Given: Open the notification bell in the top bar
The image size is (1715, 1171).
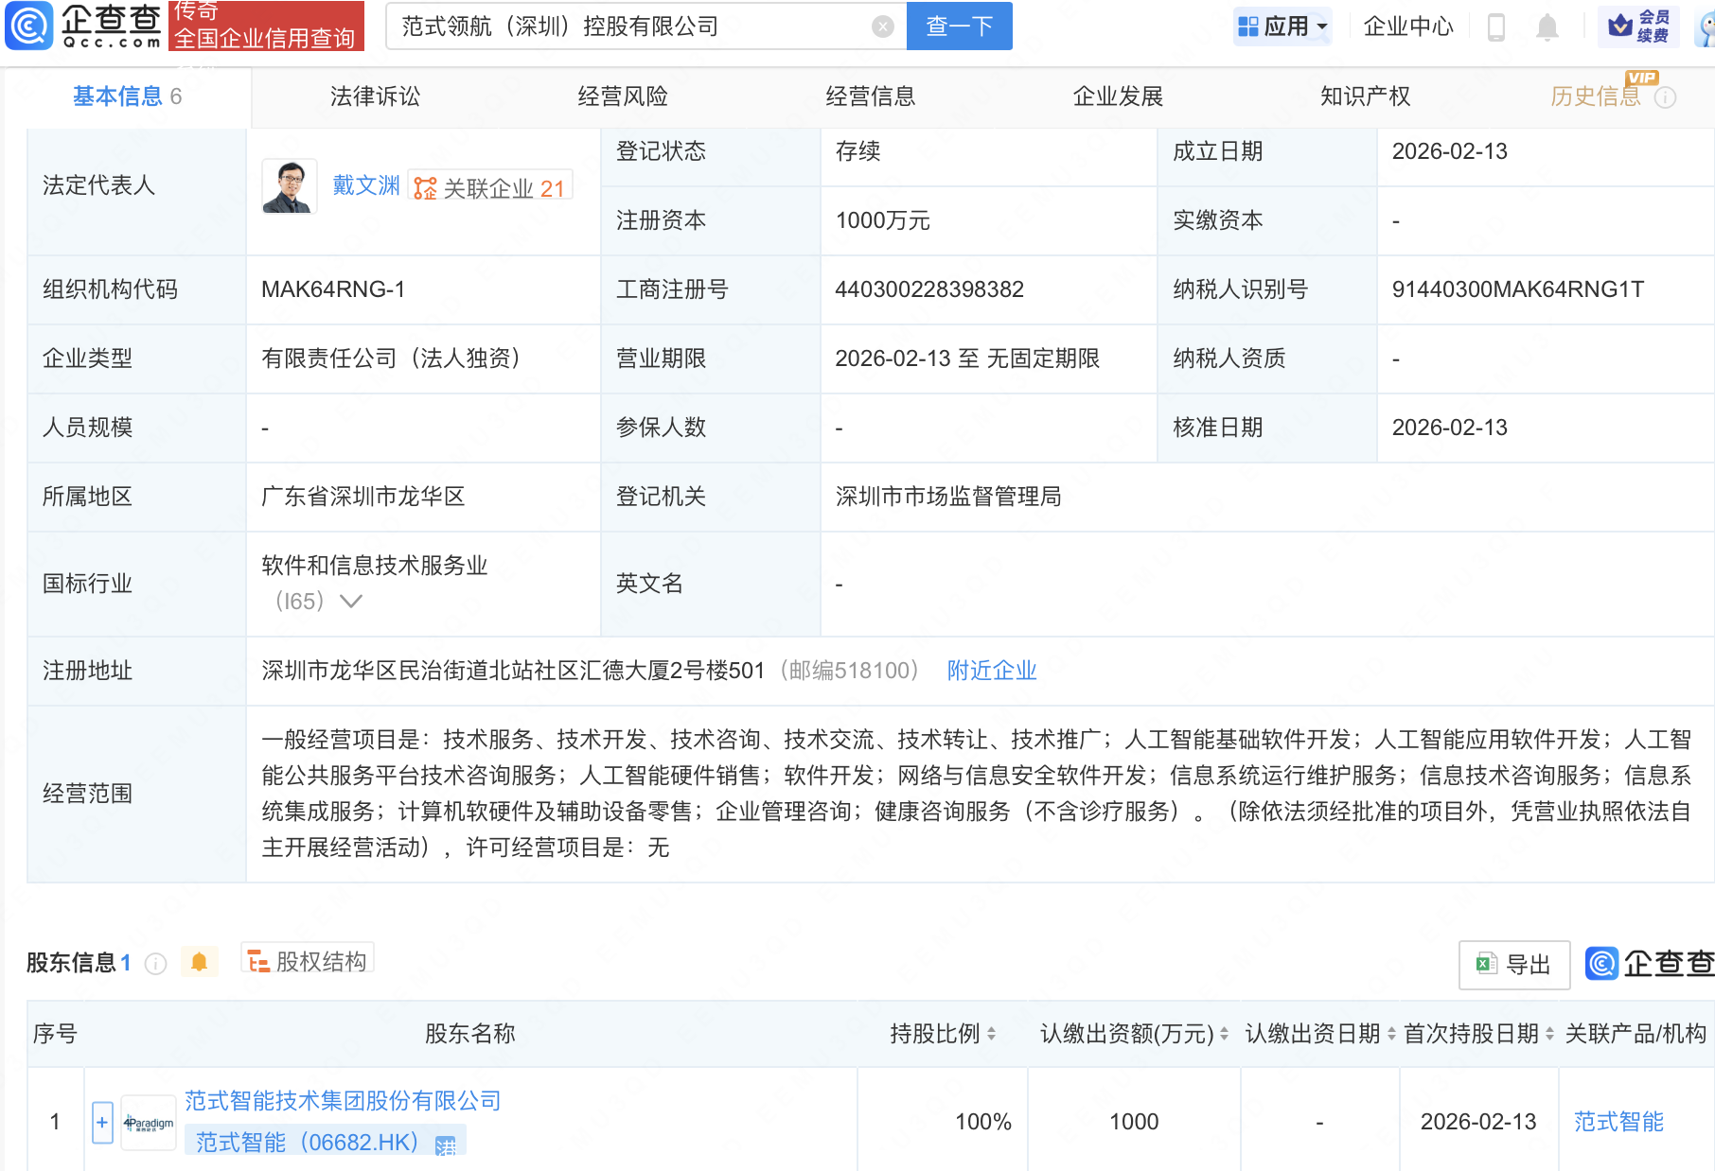Looking at the screenshot, I should 1547,26.
